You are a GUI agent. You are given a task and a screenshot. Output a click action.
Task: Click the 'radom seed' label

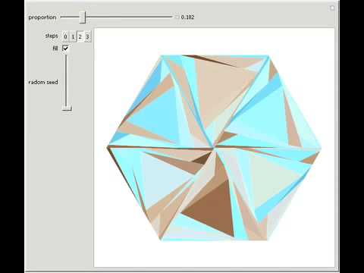tap(43, 82)
